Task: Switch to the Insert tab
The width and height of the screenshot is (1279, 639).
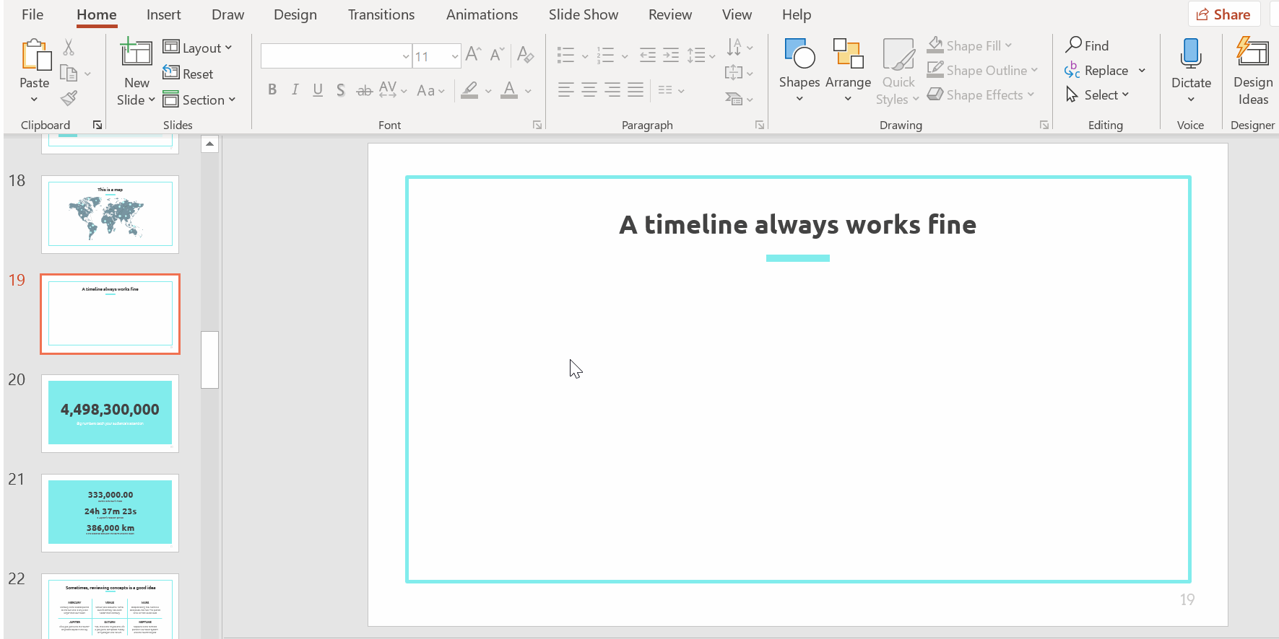Action: pos(163,14)
